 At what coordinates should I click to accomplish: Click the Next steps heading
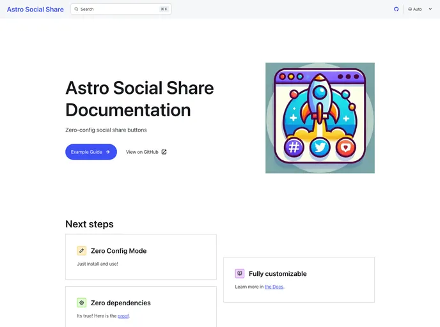(90, 224)
